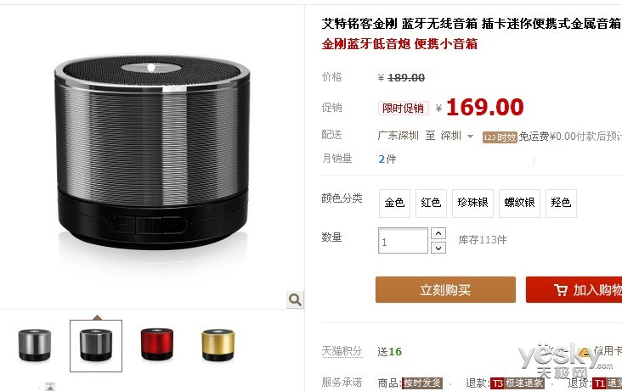The image size is (622, 391).
Task: Open the 天猫积分 points link
Action: 342,351
